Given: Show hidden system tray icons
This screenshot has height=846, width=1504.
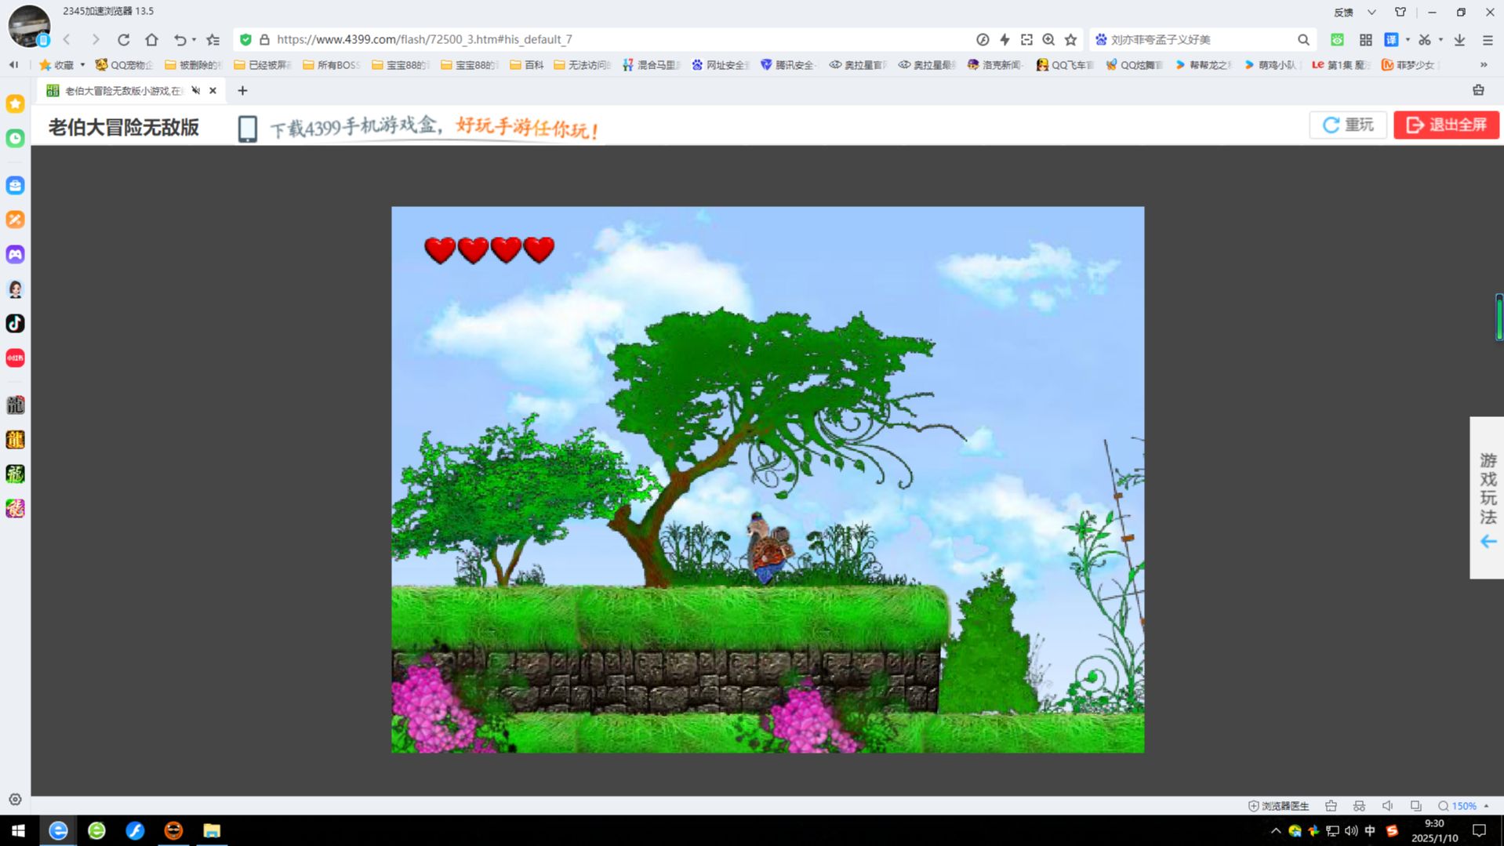Looking at the screenshot, I should [1275, 831].
